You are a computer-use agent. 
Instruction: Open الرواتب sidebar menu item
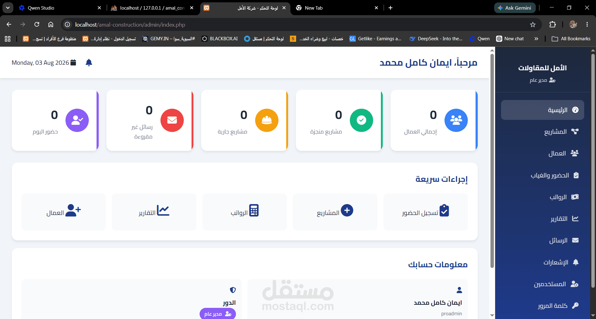click(x=542, y=197)
